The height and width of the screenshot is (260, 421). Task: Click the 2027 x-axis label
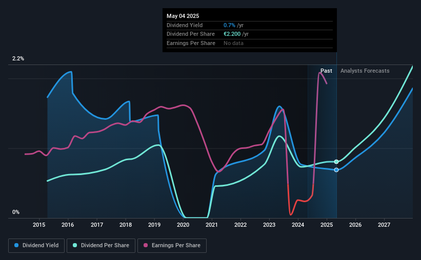pyautogui.click(x=384, y=225)
